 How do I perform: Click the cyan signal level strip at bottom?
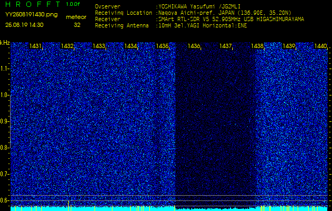pyautogui.click(x=169, y=209)
